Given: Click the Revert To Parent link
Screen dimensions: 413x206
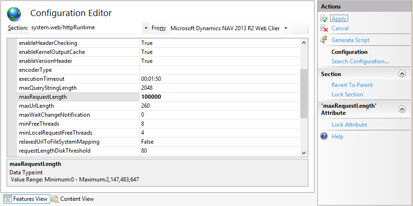Looking at the screenshot, I should (x=352, y=85).
